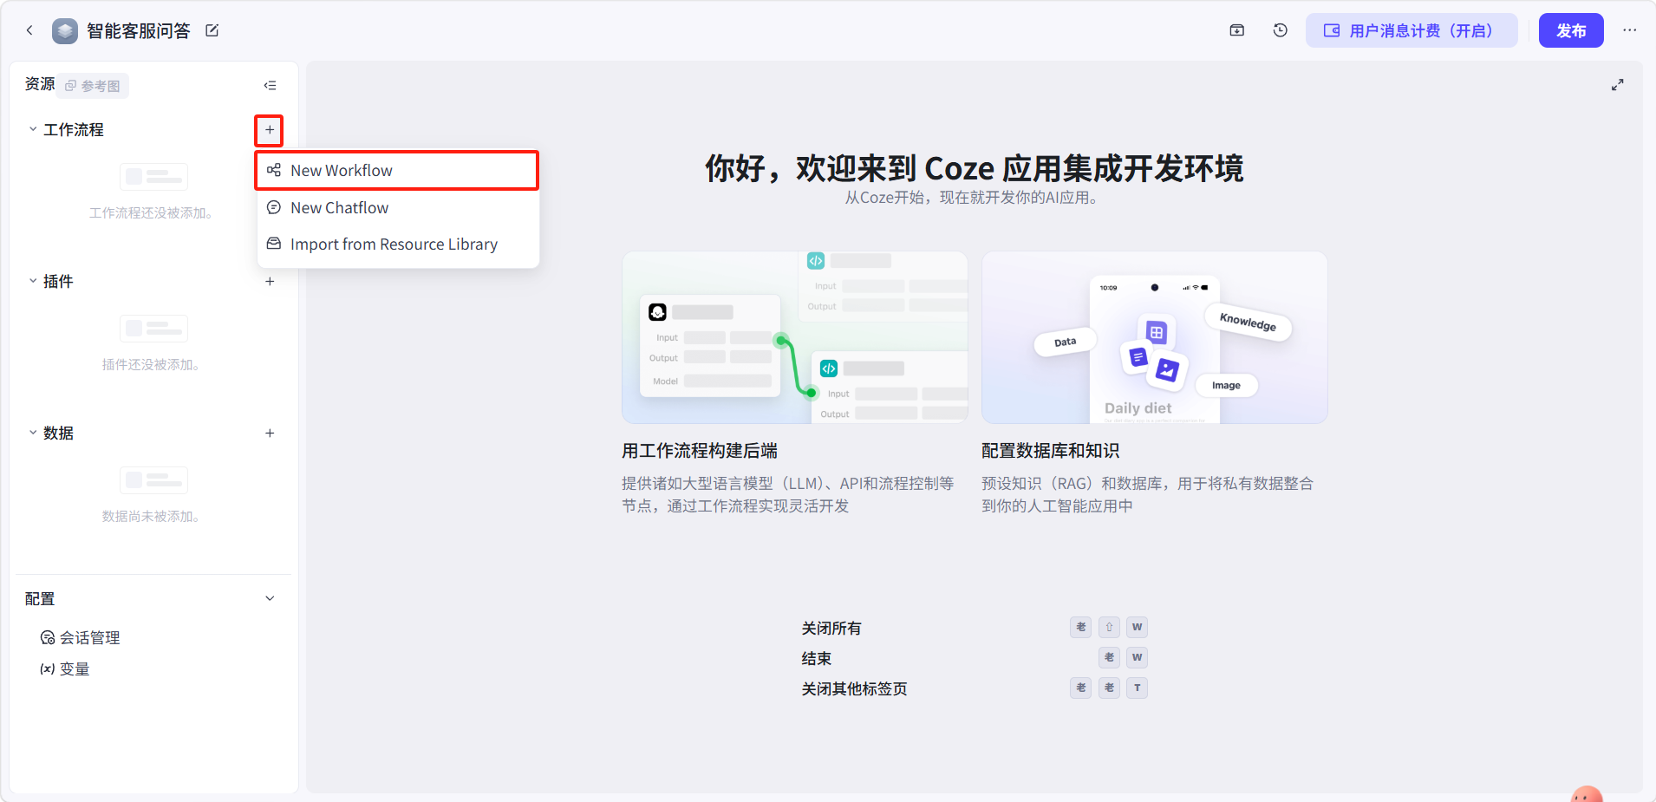The width and height of the screenshot is (1656, 802).
Task: Open version history clock icon
Action: pos(1281,30)
